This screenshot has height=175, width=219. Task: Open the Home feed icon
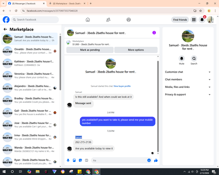click(x=88, y=20)
